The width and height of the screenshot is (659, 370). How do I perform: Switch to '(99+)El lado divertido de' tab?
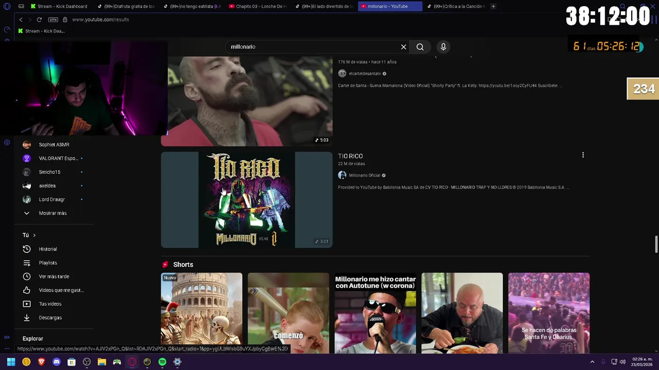coord(325,6)
